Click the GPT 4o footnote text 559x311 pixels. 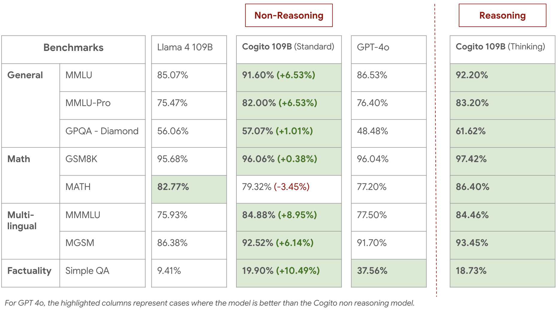[x=209, y=303]
